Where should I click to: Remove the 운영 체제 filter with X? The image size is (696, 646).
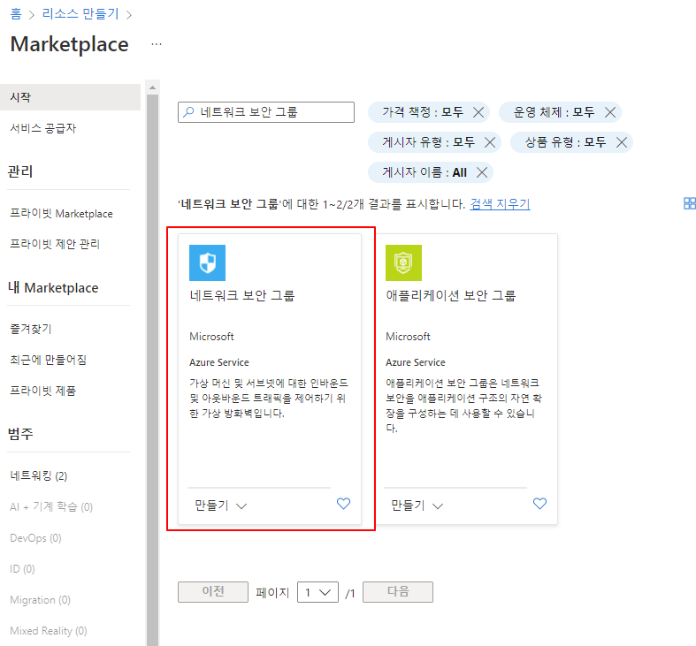(x=610, y=112)
